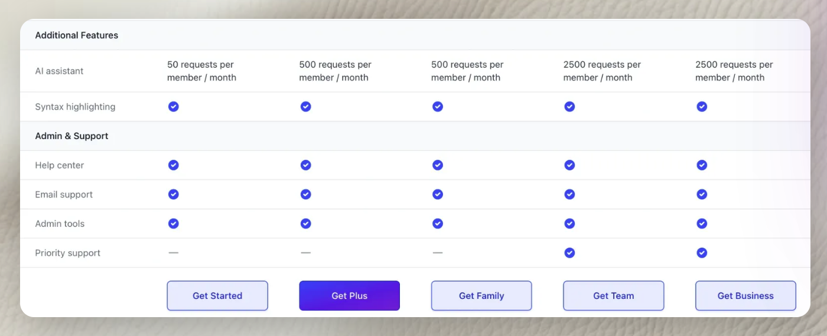This screenshot has height=336, width=827.
Task: Select the Get Team button
Action: pyautogui.click(x=613, y=295)
